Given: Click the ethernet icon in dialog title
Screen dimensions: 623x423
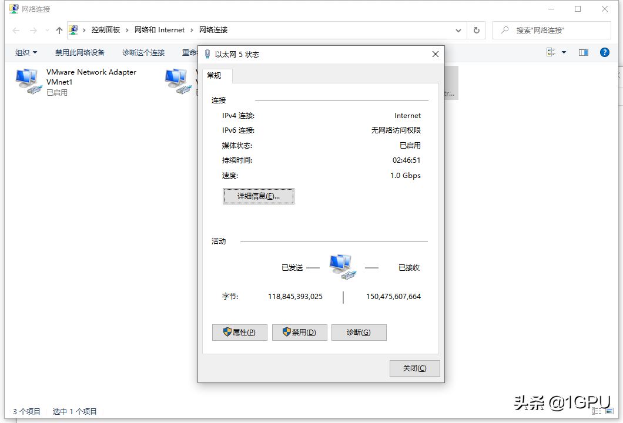Looking at the screenshot, I should (x=207, y=54).
